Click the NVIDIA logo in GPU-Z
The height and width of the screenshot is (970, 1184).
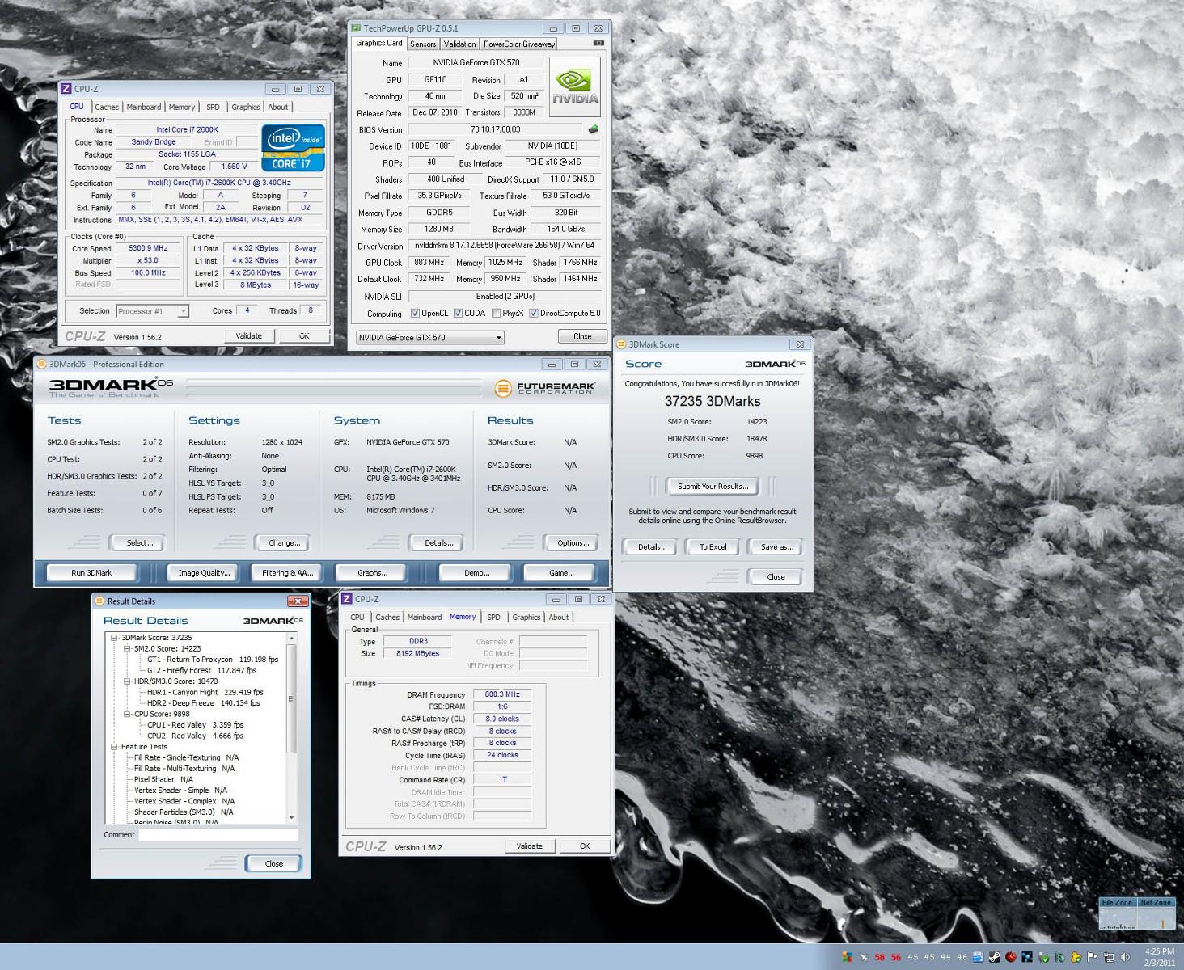tap(575, 87)
